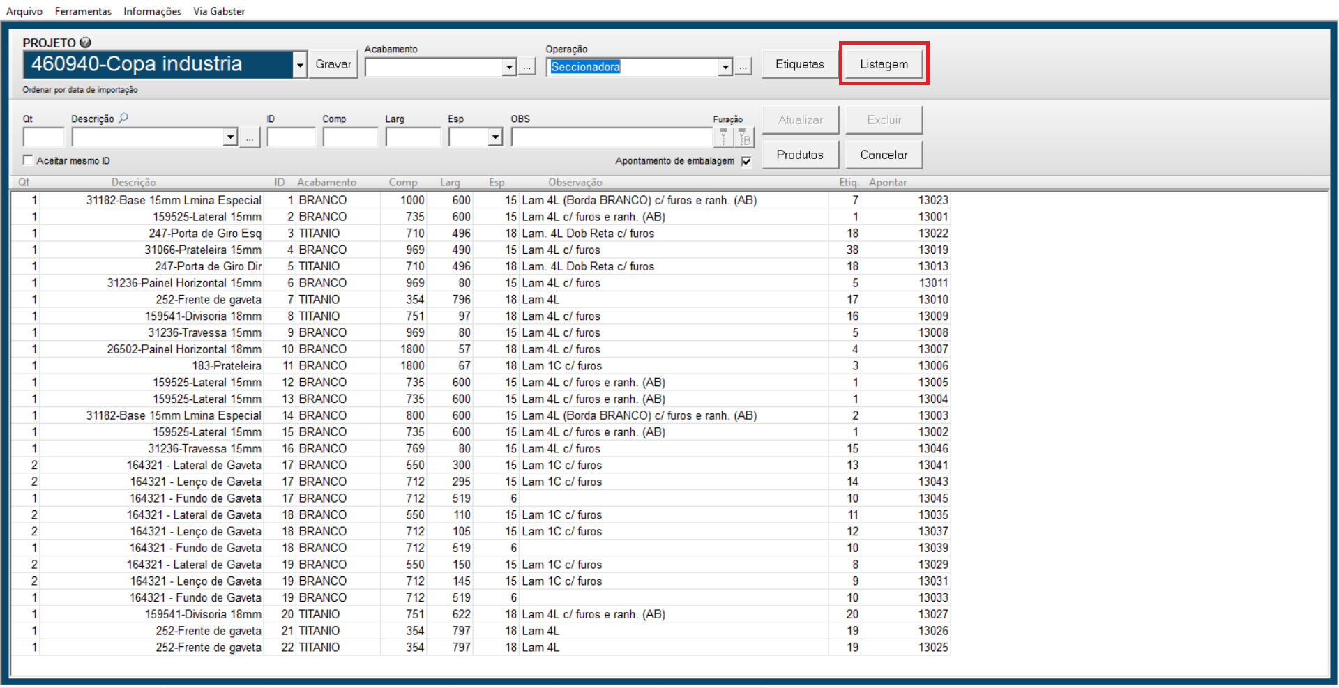This screenshot has height=688, width=1339.
Task: Expand the Acabamento dropdown arrow
Action: [509, 67]
